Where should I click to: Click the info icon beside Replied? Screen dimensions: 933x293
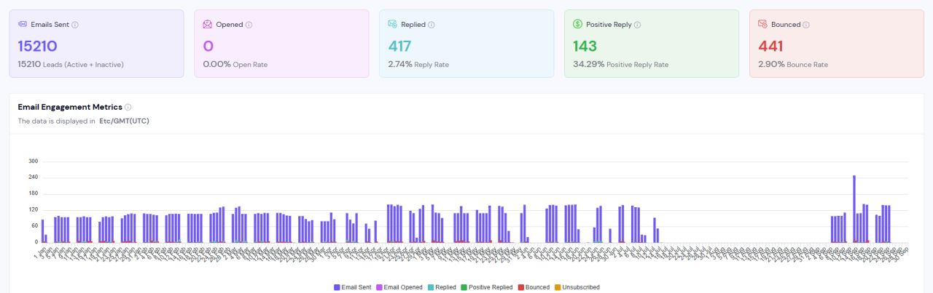[x=431, y=25]
